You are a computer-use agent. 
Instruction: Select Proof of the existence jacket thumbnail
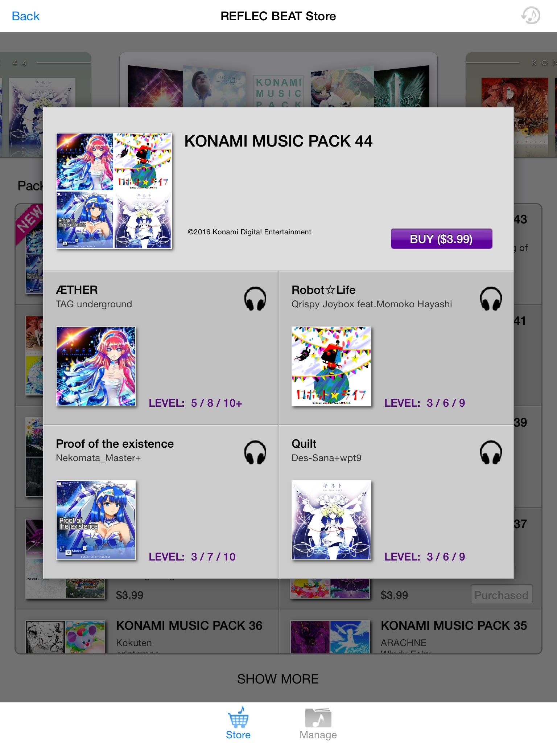pyautogui.click(x=96, y=520)
